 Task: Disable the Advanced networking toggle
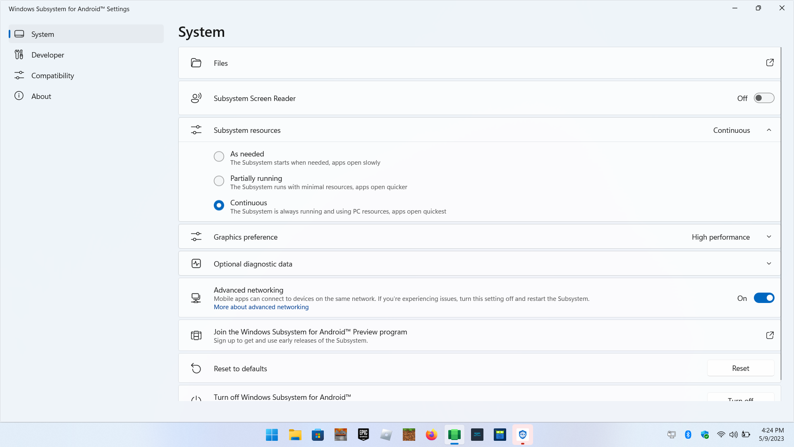[x=764, y=298]
